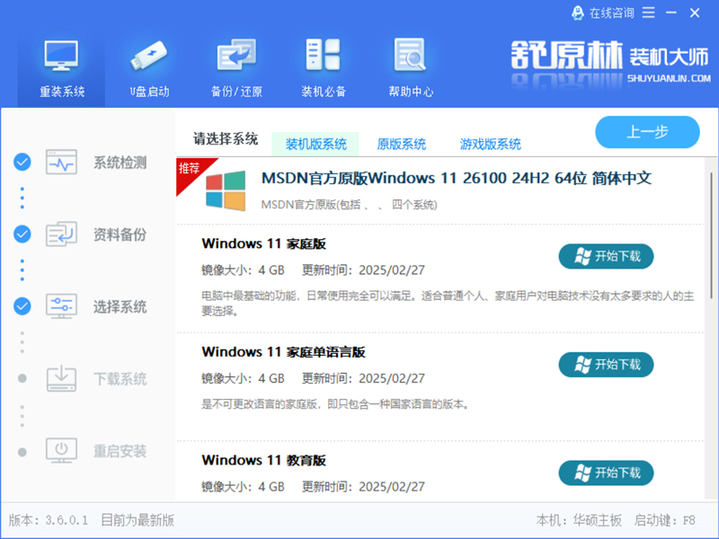Close the installer window
Image resolution: width=719 pixels, height=539 pixels.
(695, 13)
